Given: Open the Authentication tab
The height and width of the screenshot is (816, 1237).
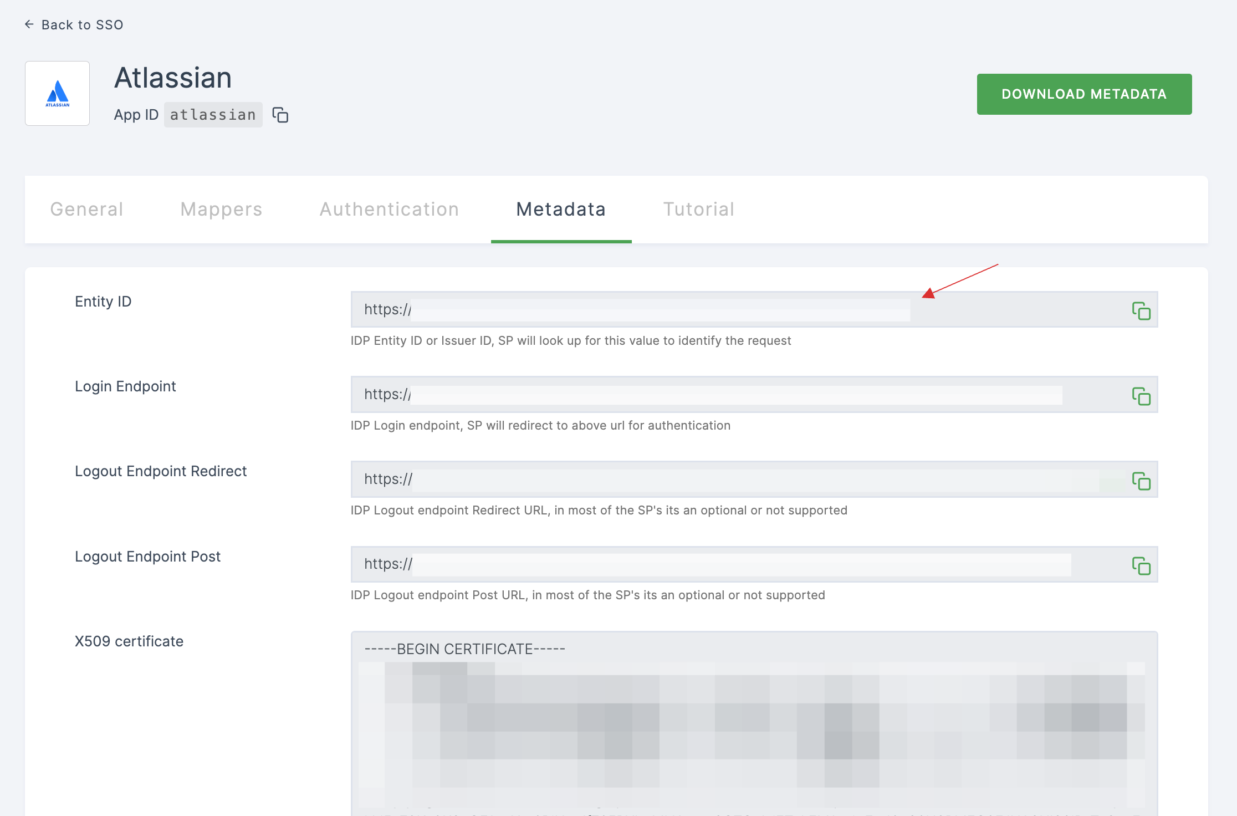Looking at the screenshot, I should (x=389, y=210).
